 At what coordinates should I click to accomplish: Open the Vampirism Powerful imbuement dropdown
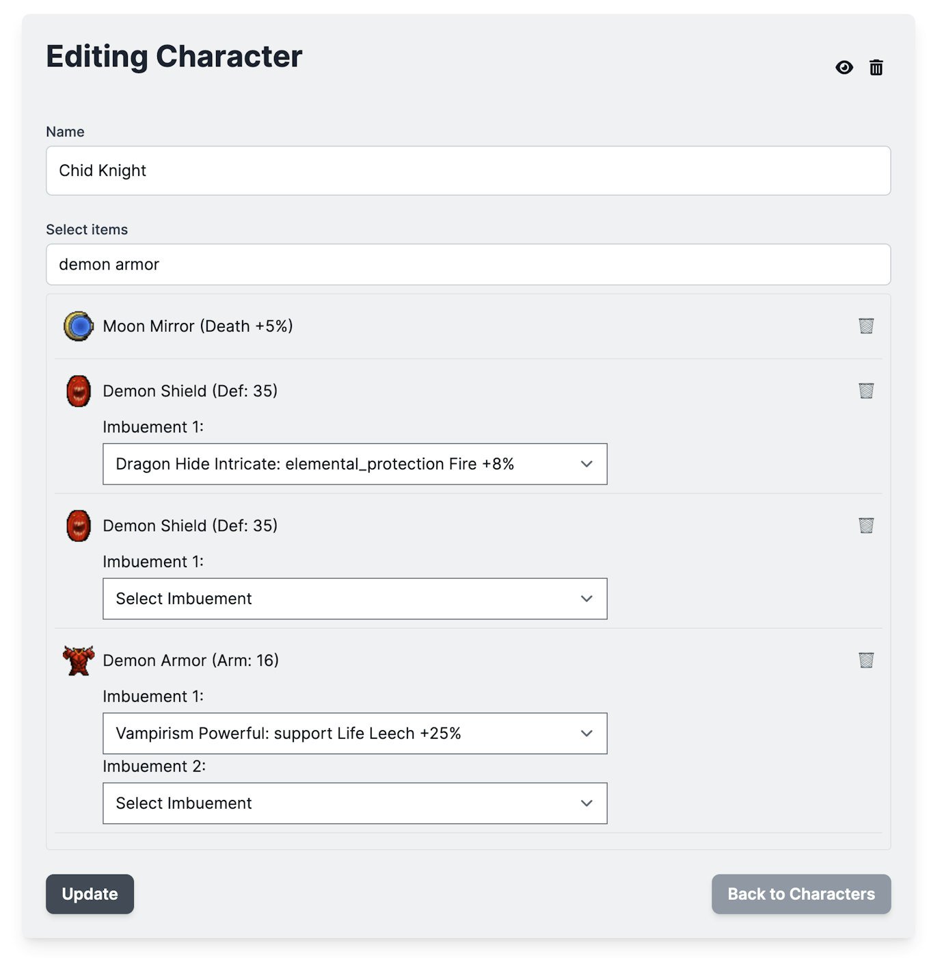[355, 734]
